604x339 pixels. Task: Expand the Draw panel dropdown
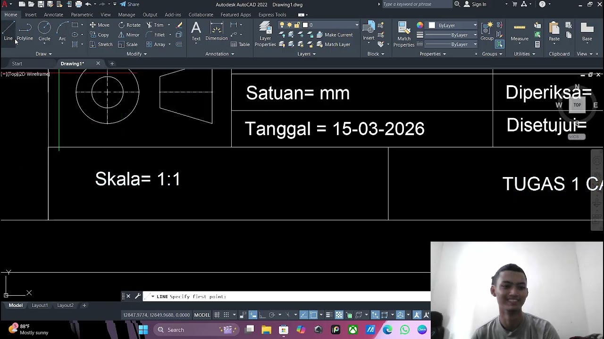pos(43,54)
